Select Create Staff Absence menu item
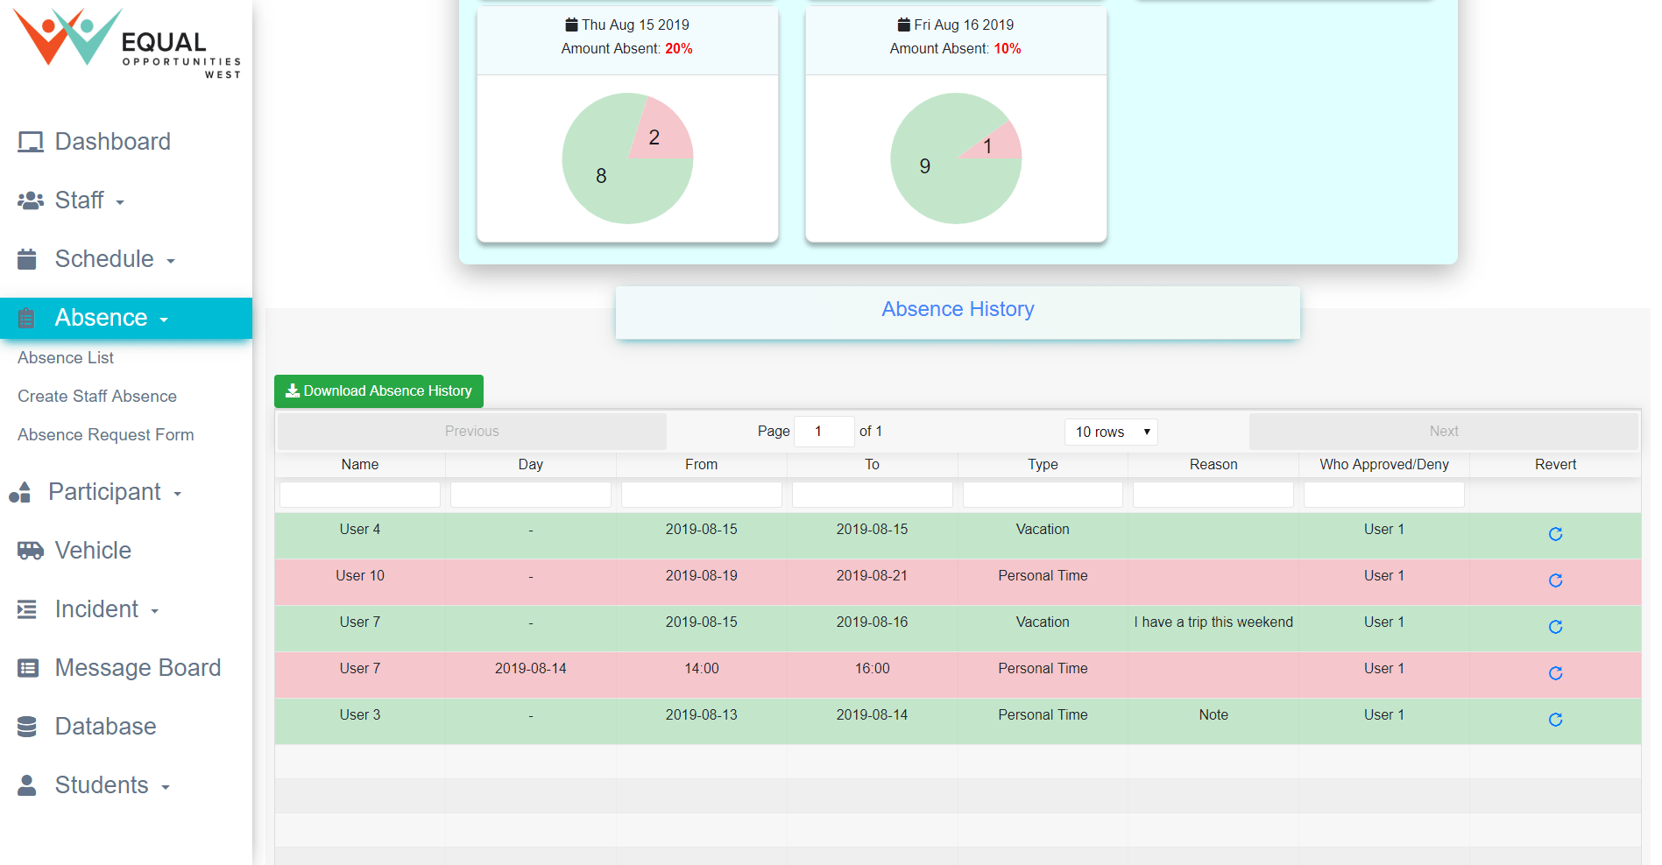The width and height of the screenshot is (1662, 865). 97,397
